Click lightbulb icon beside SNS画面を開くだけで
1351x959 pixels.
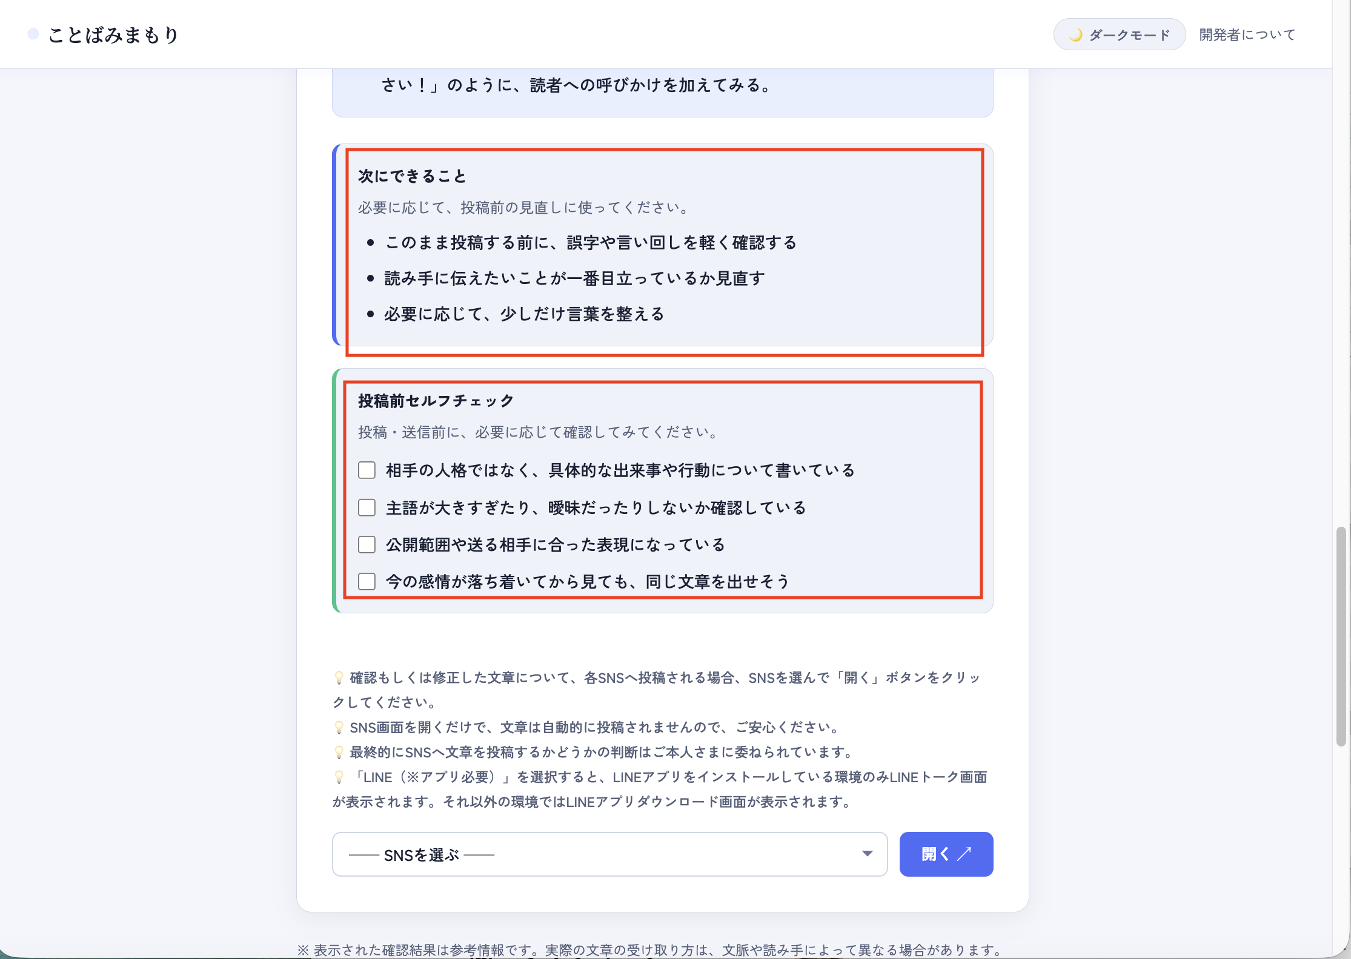point(339,727)
